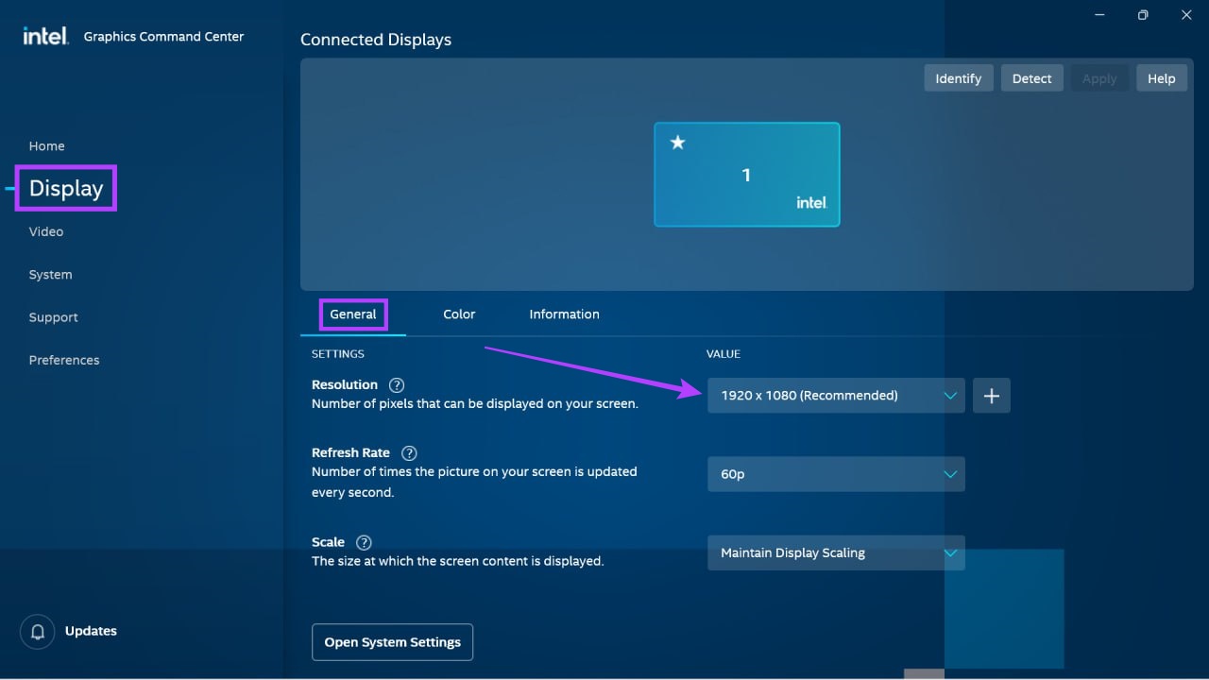Image resolution: width=1209 pixels, height=680 pixels.
Task: Click the Identify button
Action: coord(959,78)
